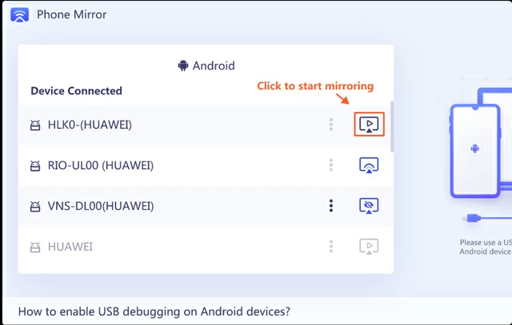Click the Android icon beside VNS-DL00
Viewport: 512px width, 325px height.
pyautogui.click(x=34, y=207)
